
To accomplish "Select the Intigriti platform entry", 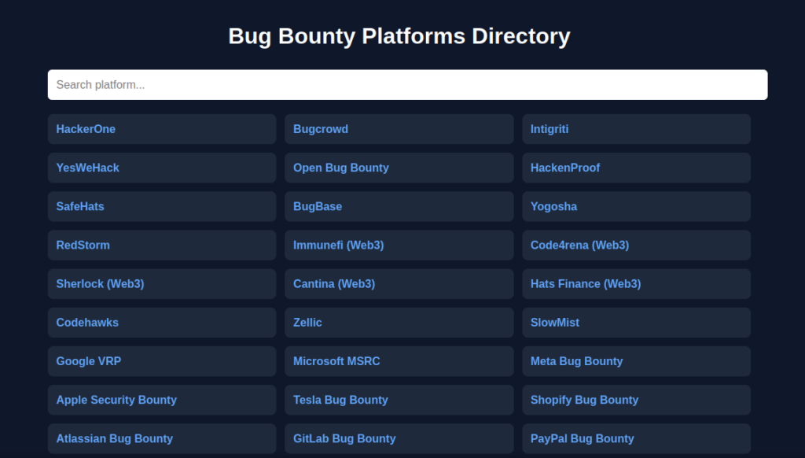I will pos(550,129).
